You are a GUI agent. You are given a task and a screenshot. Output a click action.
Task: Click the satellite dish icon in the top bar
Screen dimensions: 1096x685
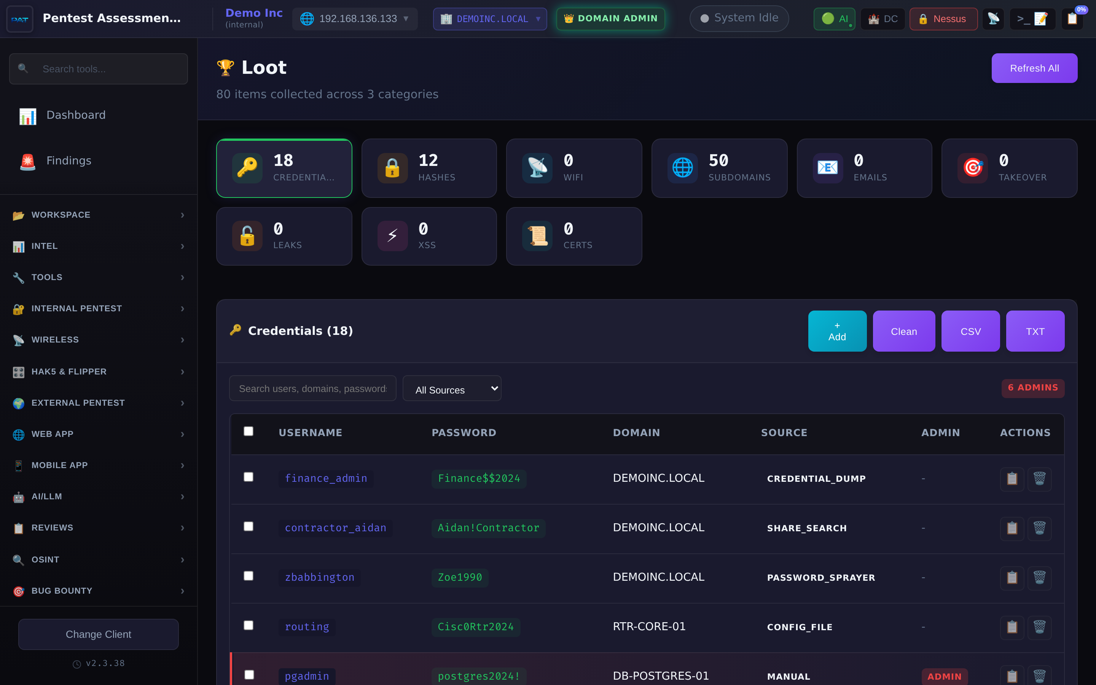[994, 19]
